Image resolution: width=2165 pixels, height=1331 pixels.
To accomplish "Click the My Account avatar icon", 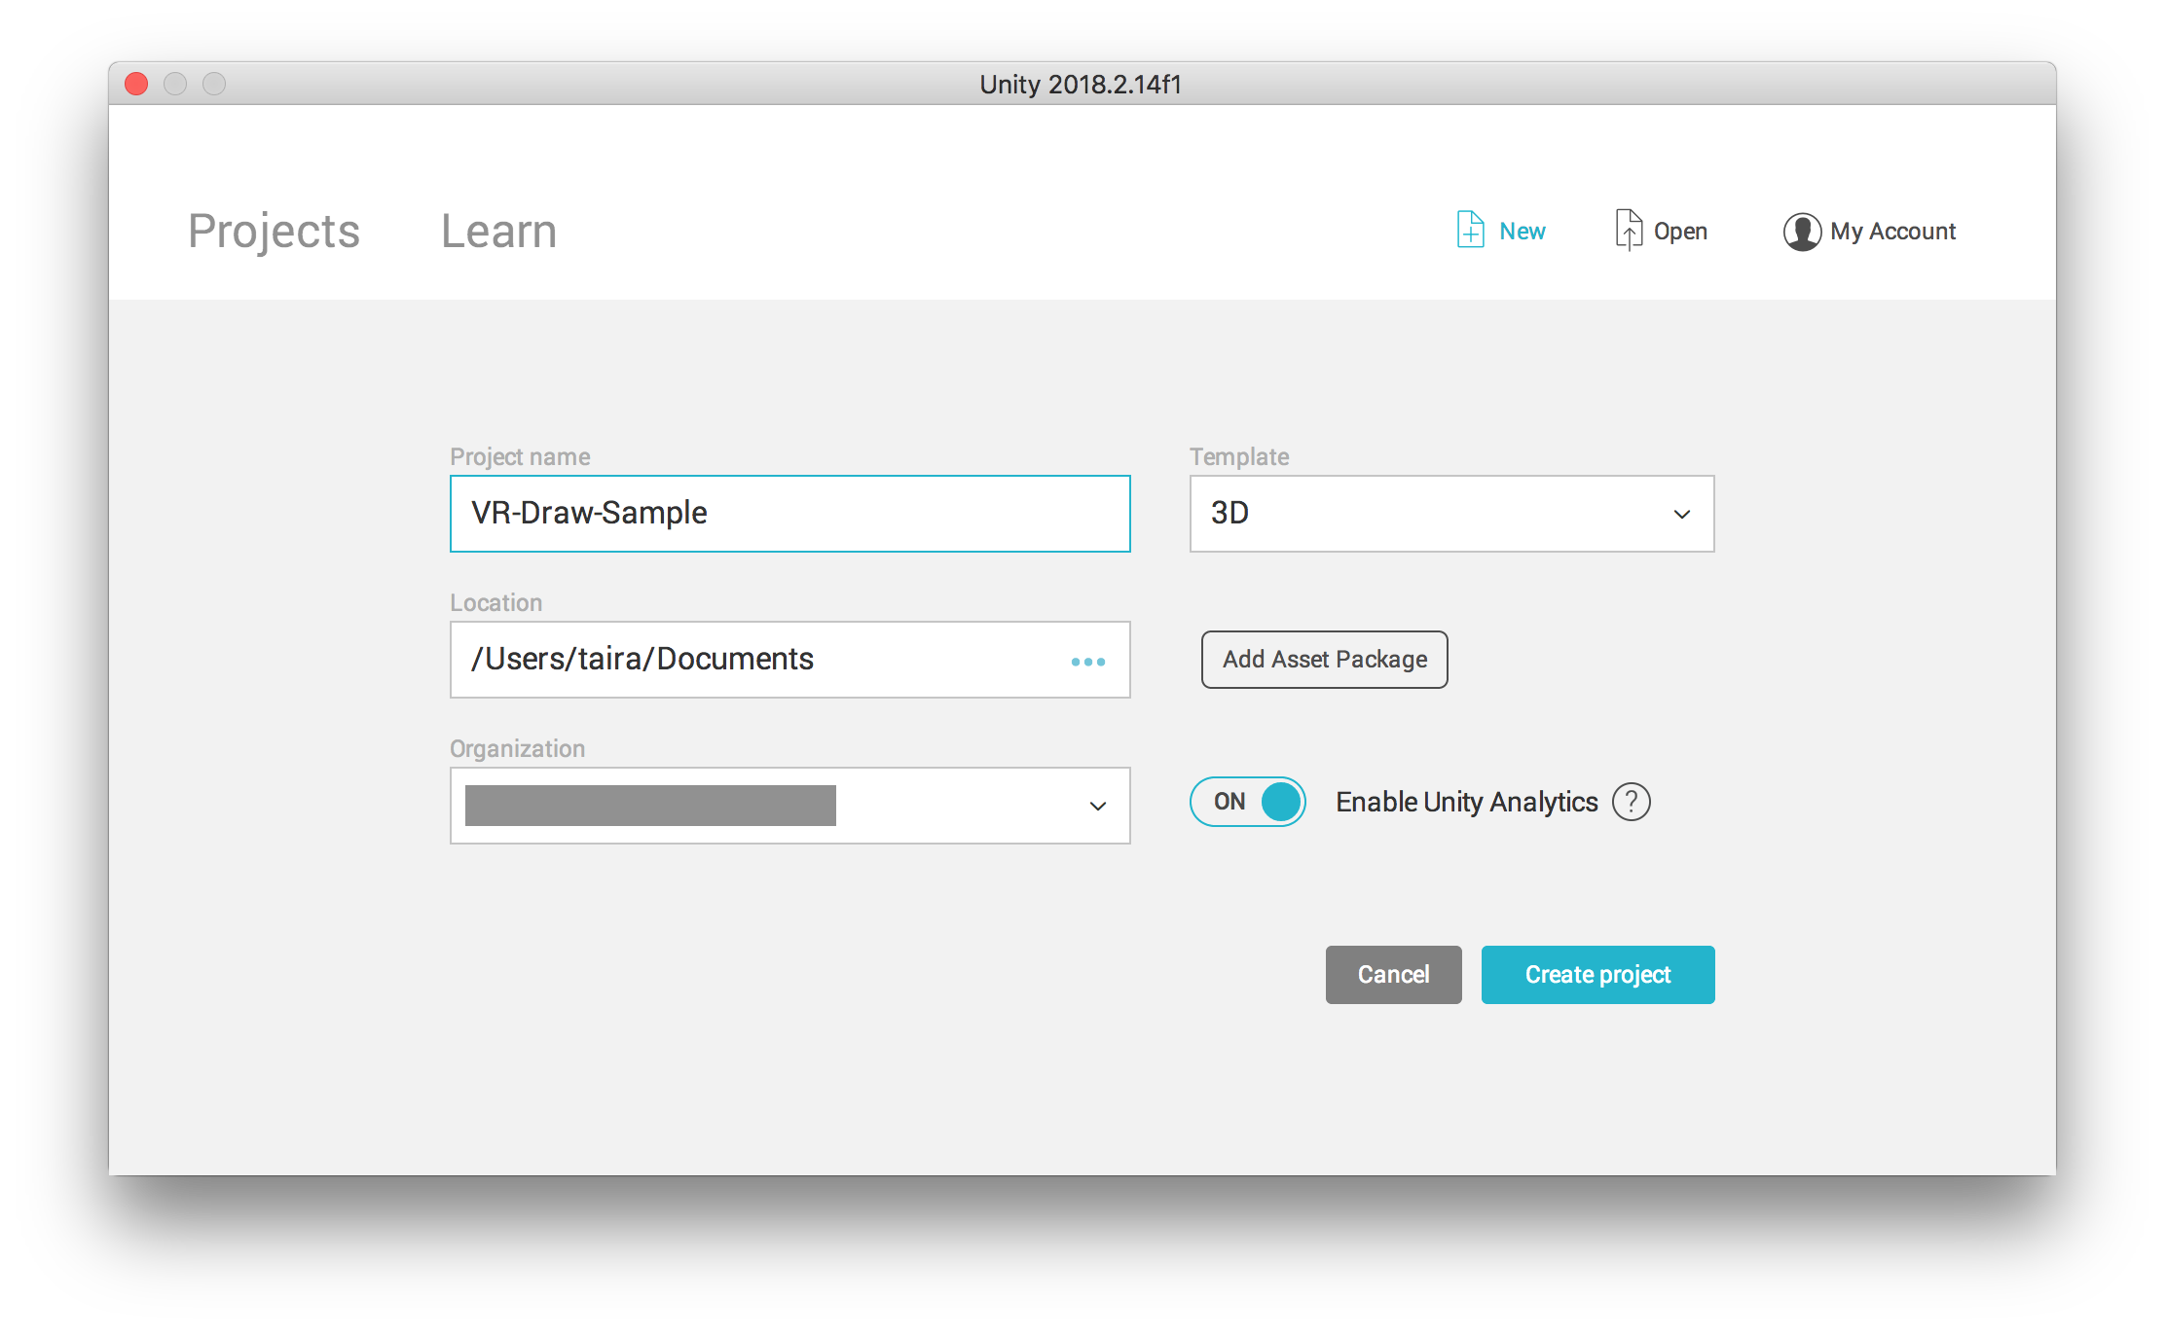I will [1802, 232].
